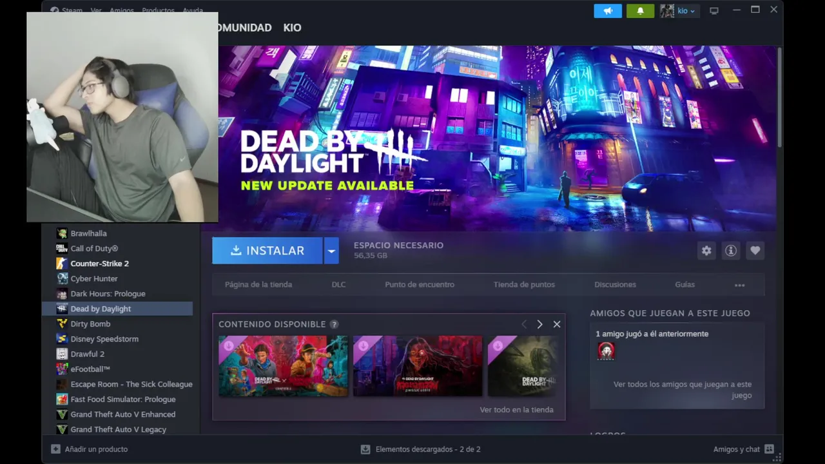825x464 pixels.
Task: Close the Contenido Disponible panel
Action: 557,324
